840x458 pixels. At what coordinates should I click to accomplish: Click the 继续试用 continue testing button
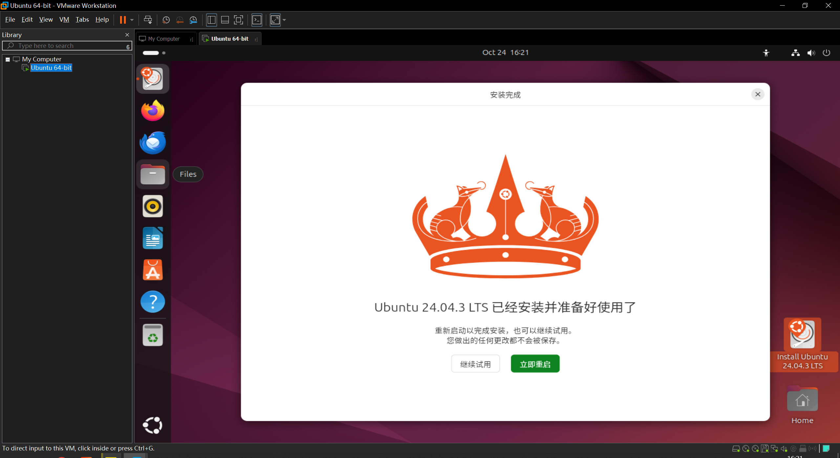coord(475,364)
